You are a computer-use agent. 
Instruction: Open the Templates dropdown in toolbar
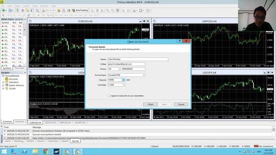(x=148, y=10)
